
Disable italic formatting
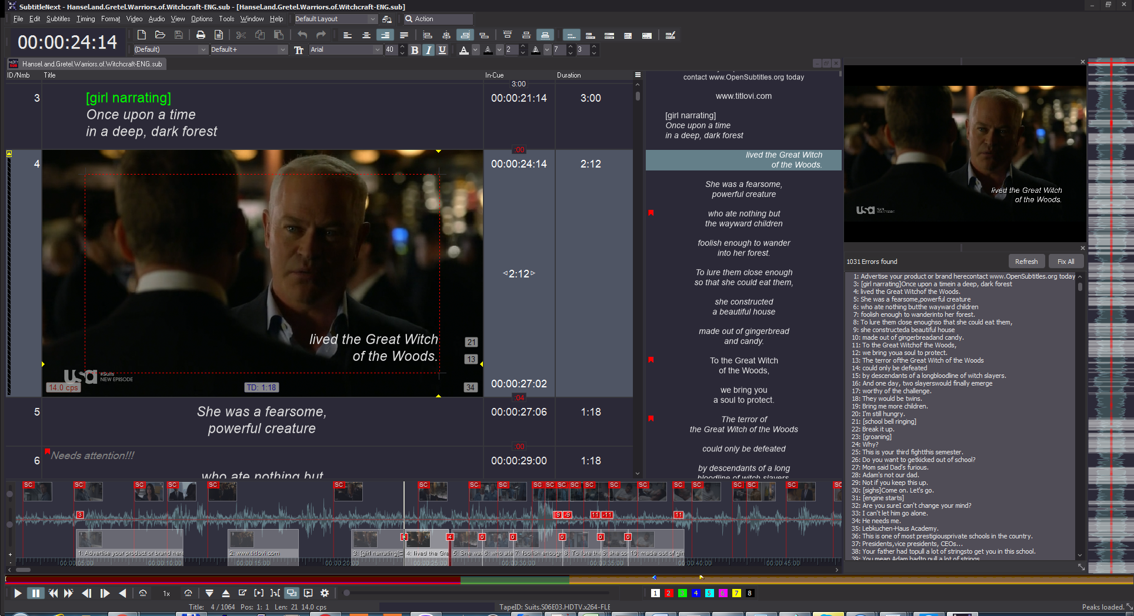tap(428, 50)
